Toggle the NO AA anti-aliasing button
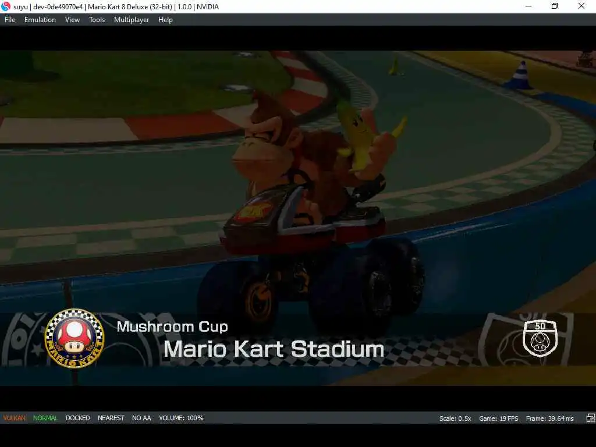 tap(141, 418)
